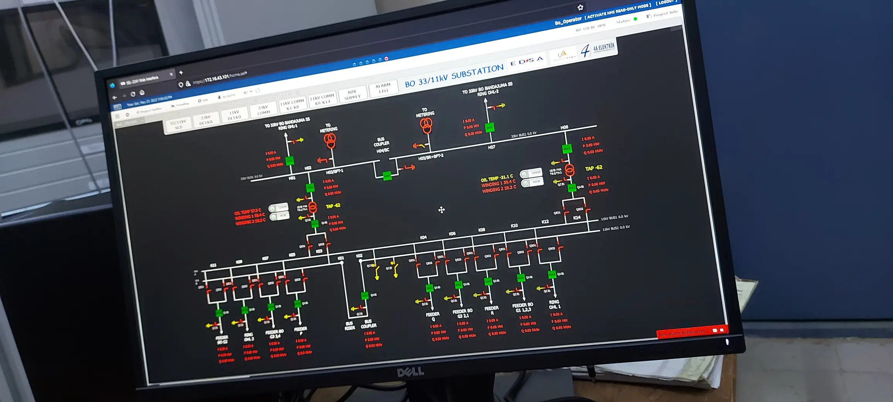
Task: Open the 11kV COMM K1-K8 tab
Action: click(x=292, y=104)
